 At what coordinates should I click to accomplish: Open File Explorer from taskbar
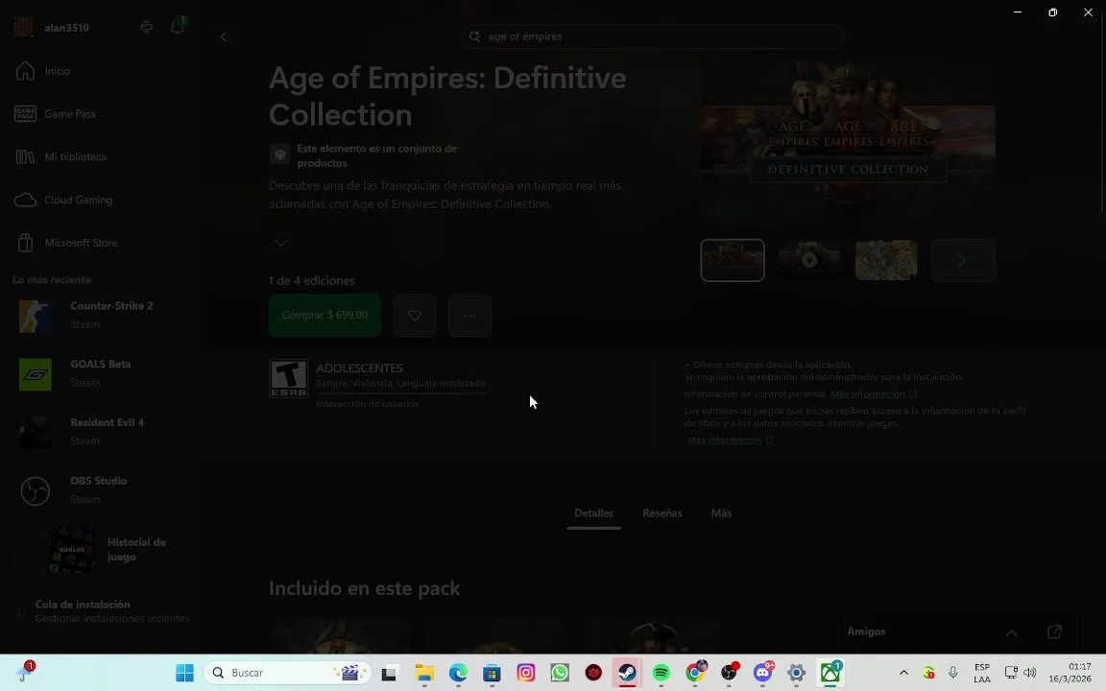pos(423,673)
